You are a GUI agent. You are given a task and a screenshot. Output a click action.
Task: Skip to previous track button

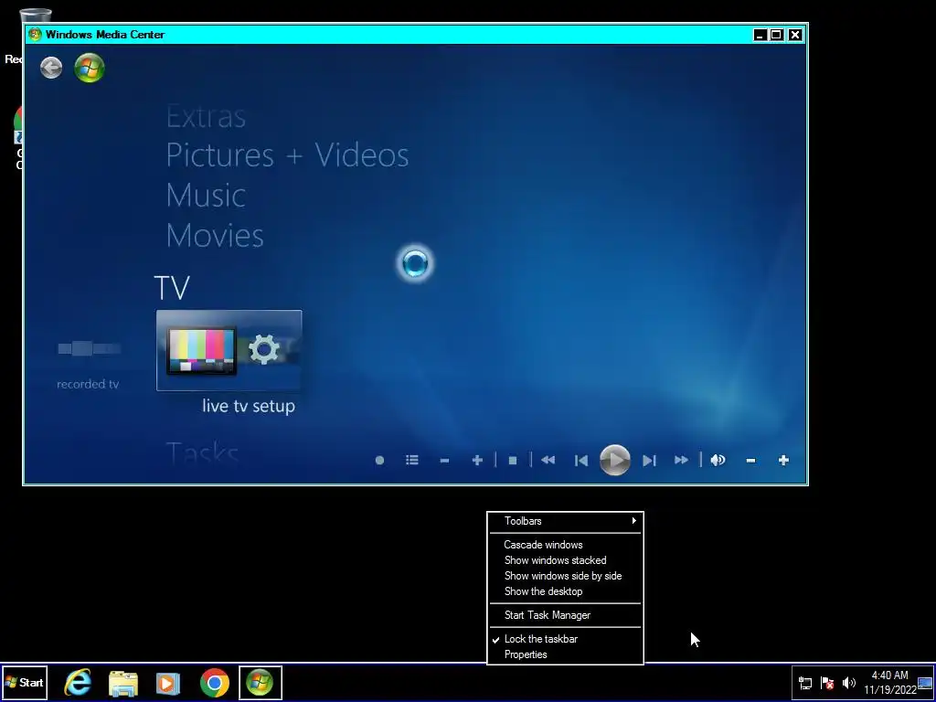coord(580,461)
